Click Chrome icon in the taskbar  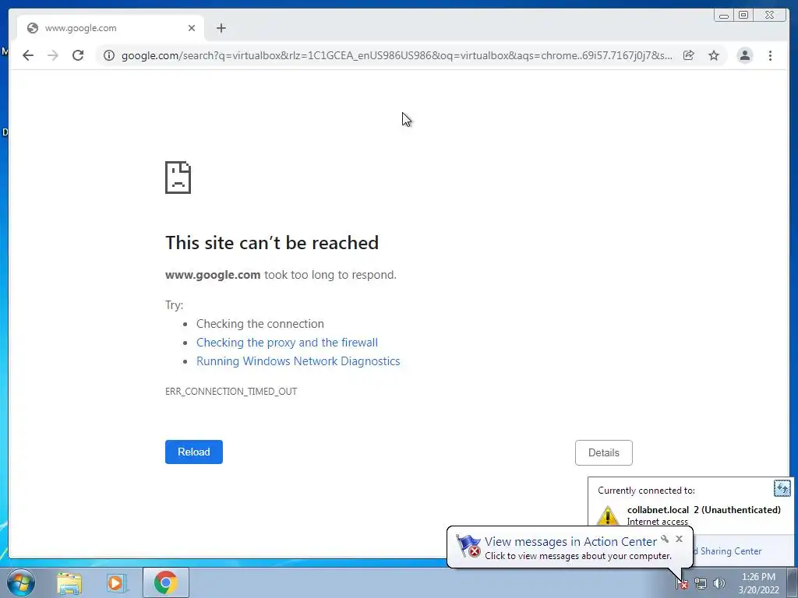165,582
